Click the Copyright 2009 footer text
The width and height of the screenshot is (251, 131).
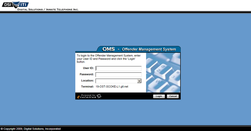(31, 129)
